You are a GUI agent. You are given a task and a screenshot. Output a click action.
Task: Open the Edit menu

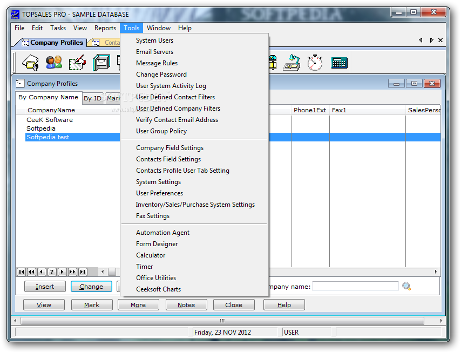tap(37, 28)
